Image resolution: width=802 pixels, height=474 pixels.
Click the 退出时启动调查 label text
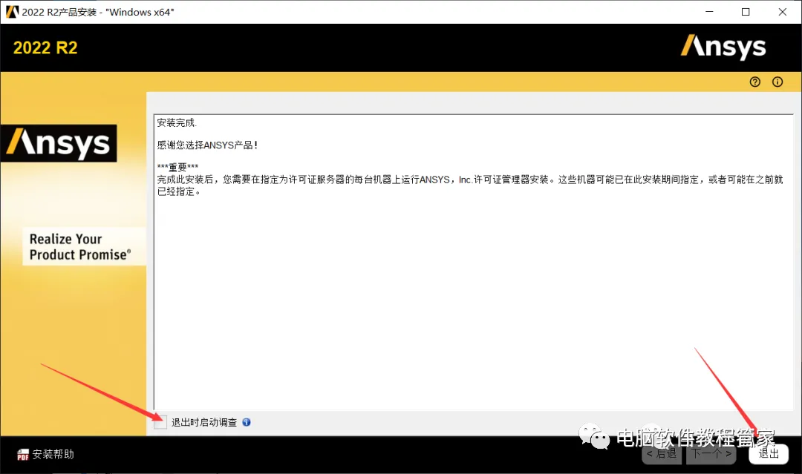point(204,422)
